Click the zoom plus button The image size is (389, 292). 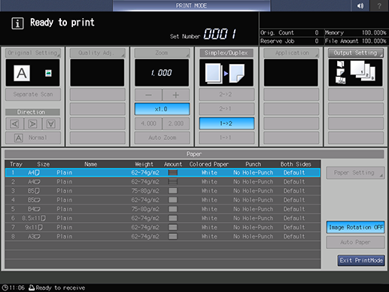[x=176, y=95]
